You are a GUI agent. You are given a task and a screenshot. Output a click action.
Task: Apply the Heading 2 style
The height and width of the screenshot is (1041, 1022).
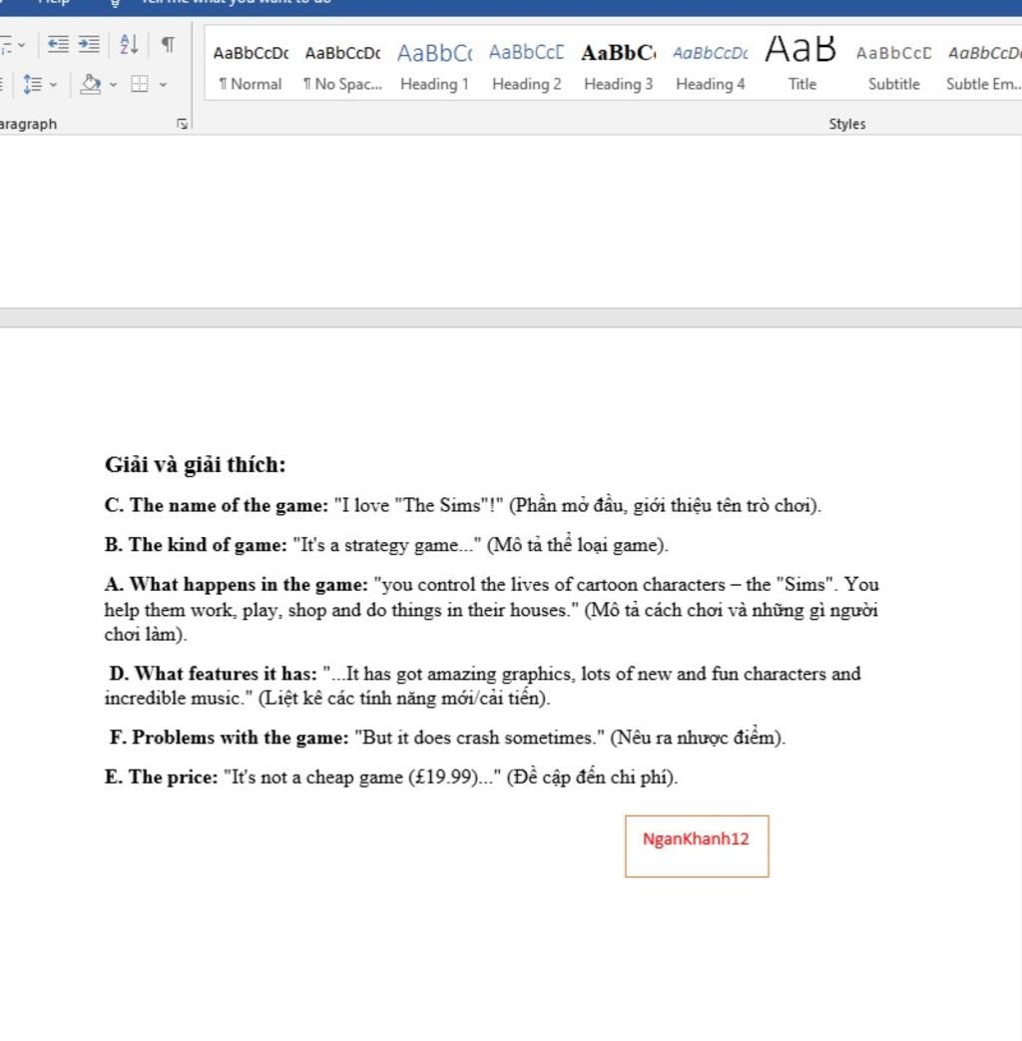click(527, 65)
